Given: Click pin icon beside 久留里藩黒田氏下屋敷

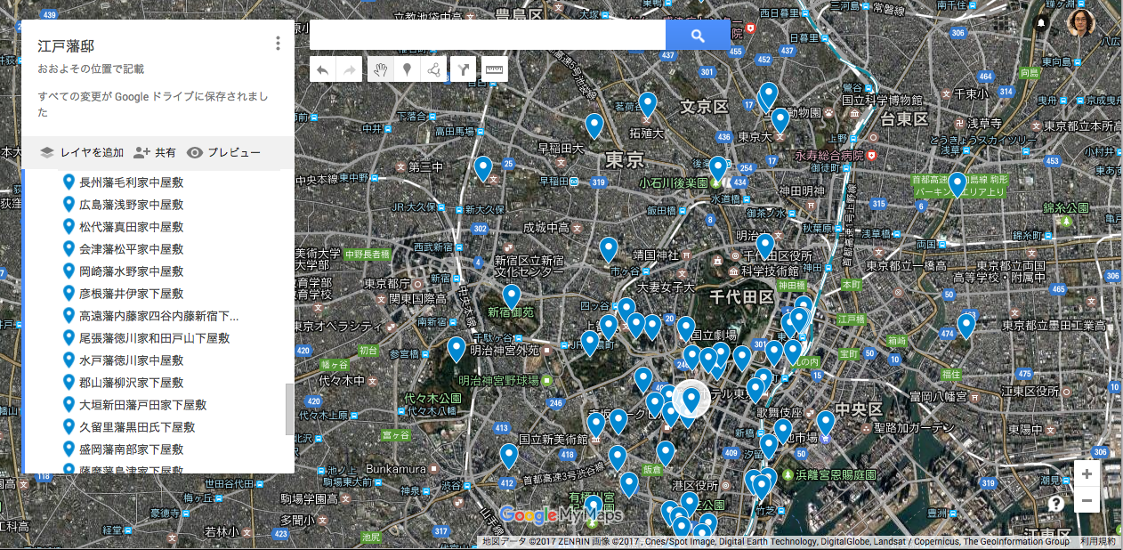Looking at the screenshot, I should point(69,426).
